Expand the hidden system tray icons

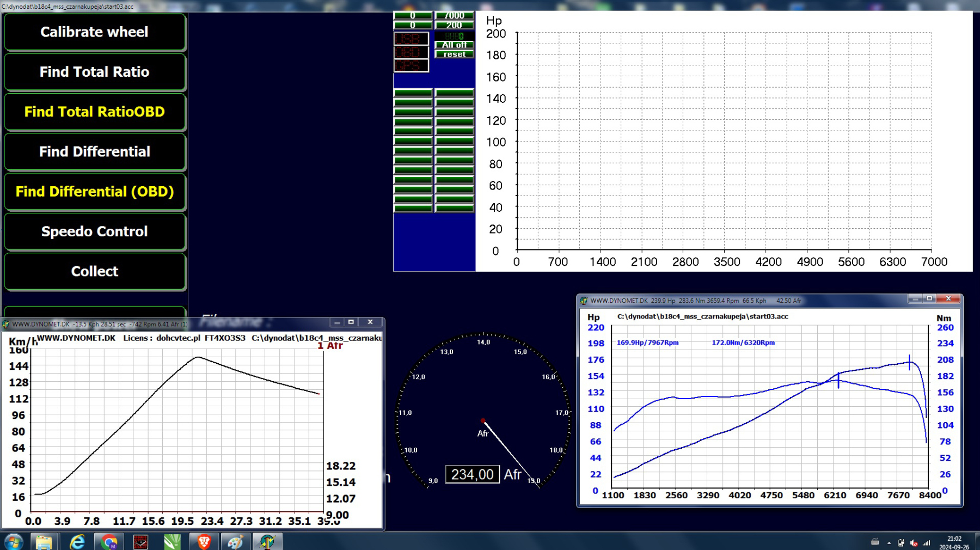tap(889, 543)
